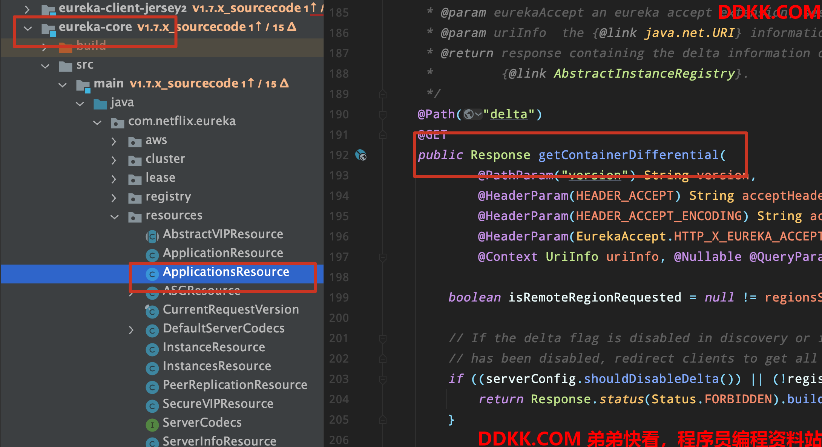Click the registry package folder icon
Viewport: 822px width, 447px height.
click(135, 198)
